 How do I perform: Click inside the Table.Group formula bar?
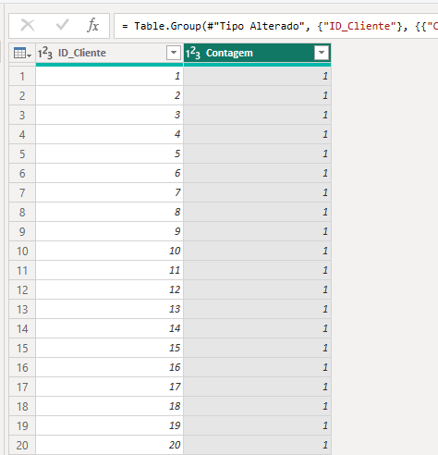coord(276,26)
